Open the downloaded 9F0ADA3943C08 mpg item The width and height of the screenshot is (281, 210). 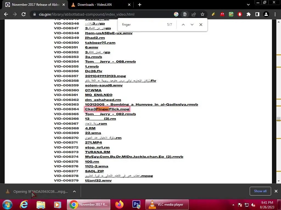(x=41, y=191)
